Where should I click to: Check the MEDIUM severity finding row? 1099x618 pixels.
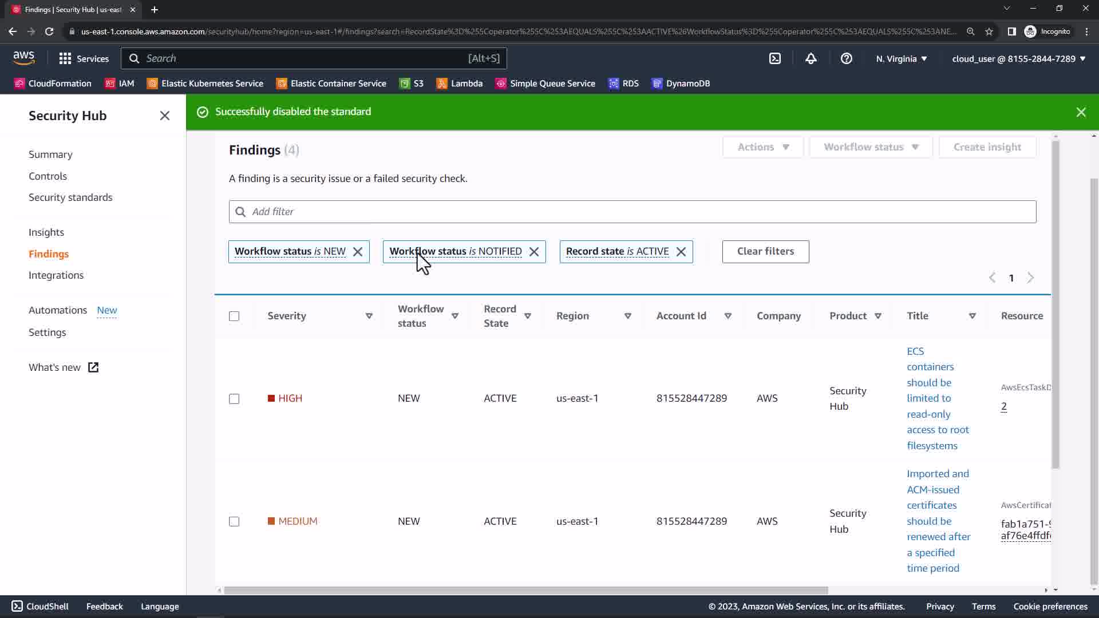pos(234,521)
